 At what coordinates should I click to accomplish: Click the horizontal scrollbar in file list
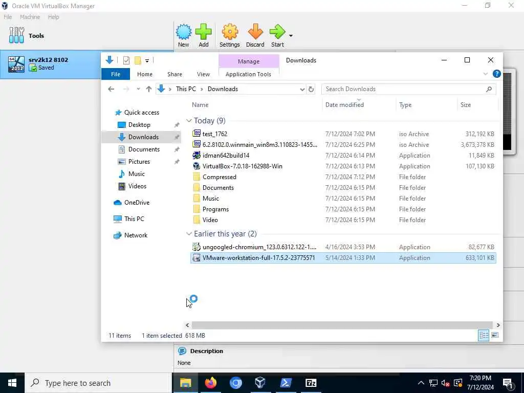pyautogui.click(x=342, y=325)
